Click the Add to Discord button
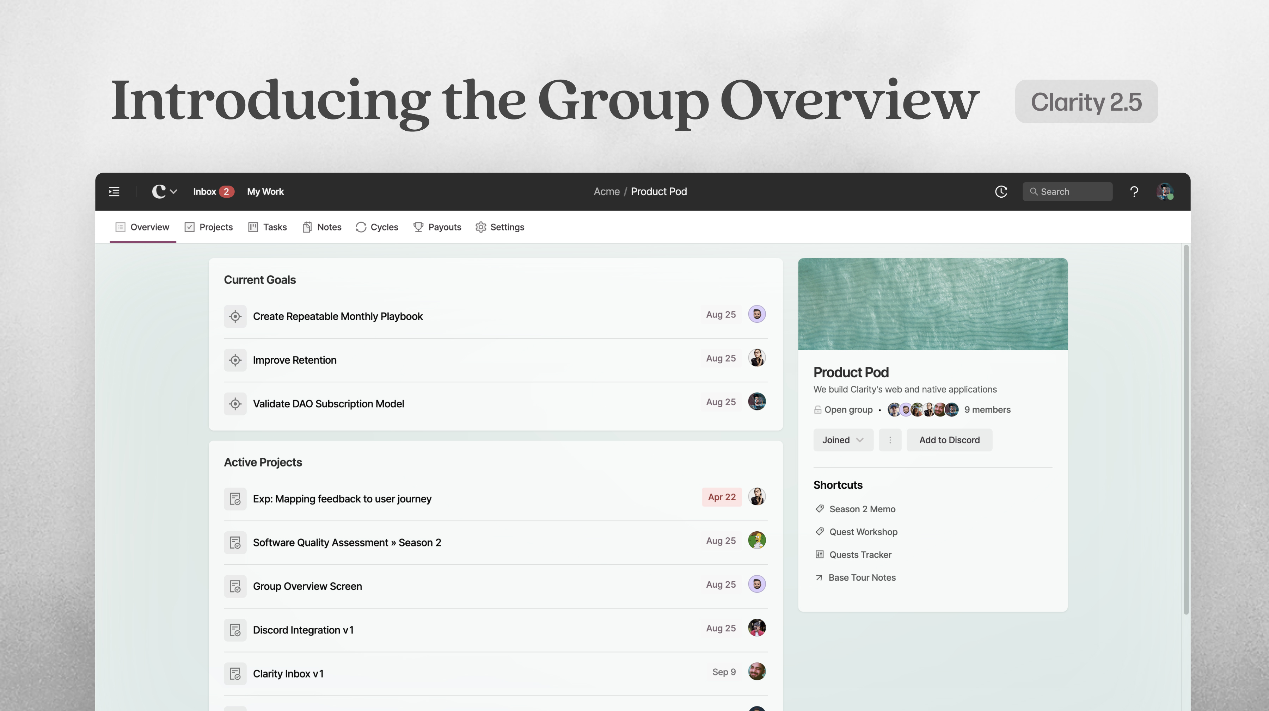1269x711 pixels. [x=949, y=440]
